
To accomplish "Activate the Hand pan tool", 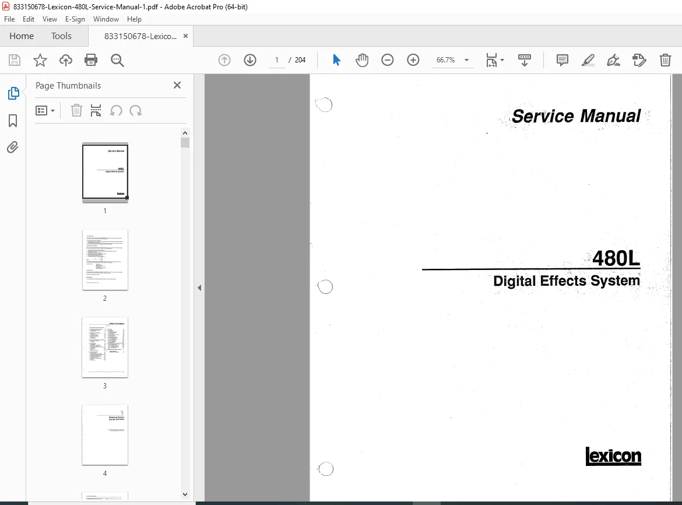I will (x=362, y=60).
